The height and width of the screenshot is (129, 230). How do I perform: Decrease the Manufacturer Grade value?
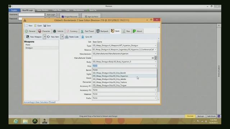coord(156,59)
